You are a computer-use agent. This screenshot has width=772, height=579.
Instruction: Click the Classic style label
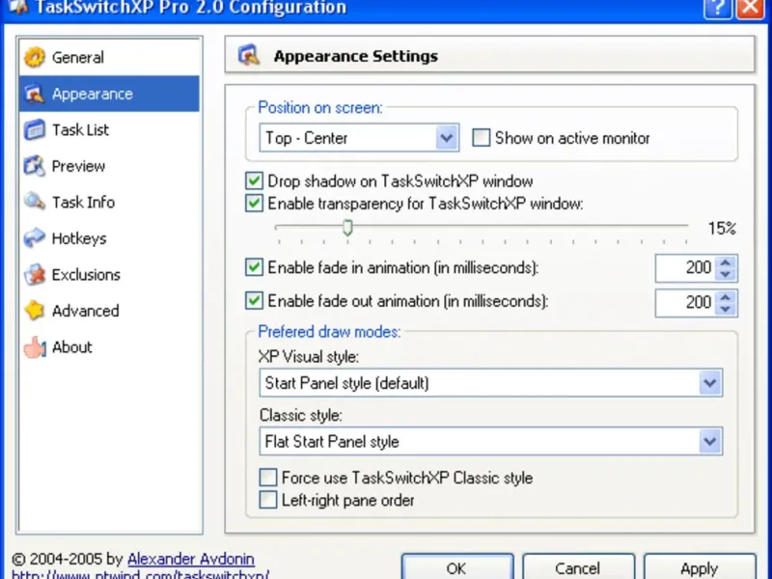click(x=300, y=415)
